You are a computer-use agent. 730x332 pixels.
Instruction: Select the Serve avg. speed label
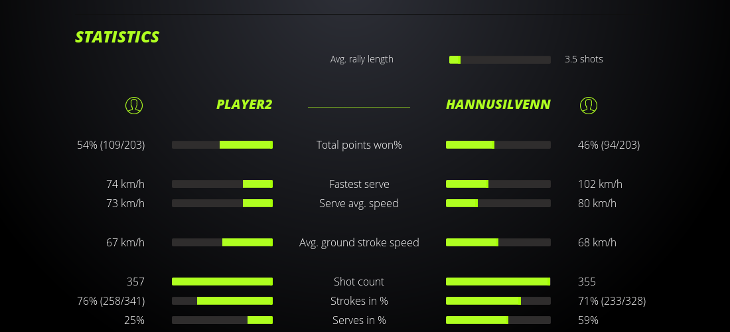point(359,203)
